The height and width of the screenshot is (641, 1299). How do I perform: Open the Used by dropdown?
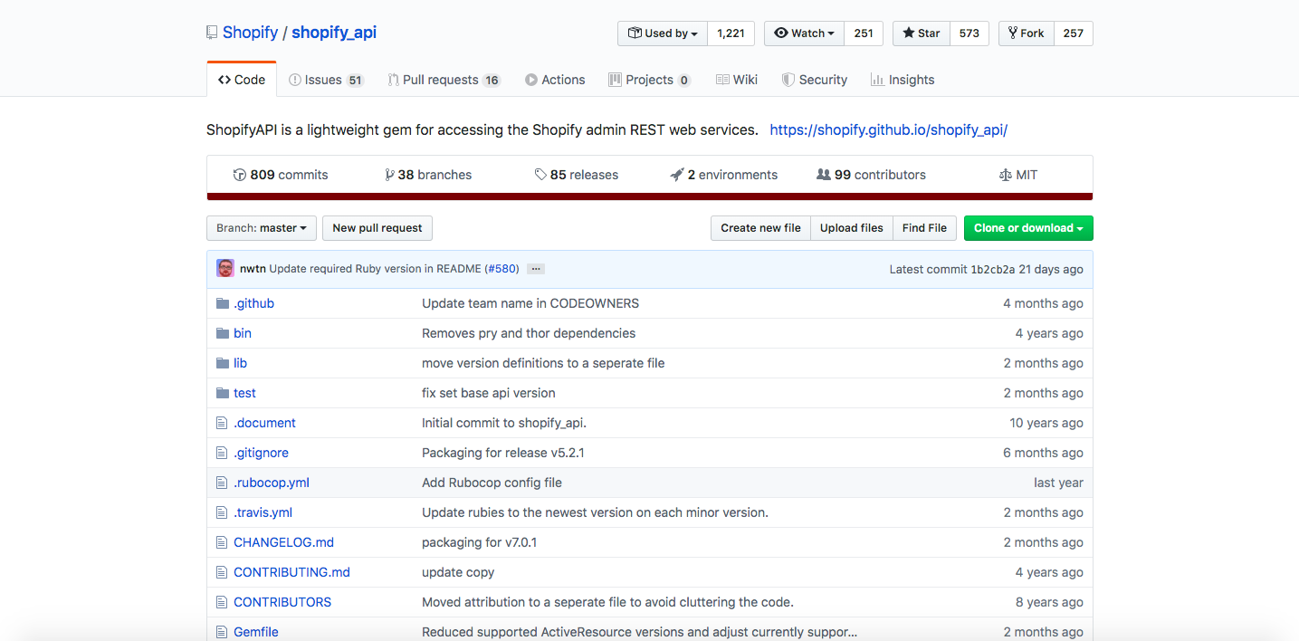(x=663, y=33)
